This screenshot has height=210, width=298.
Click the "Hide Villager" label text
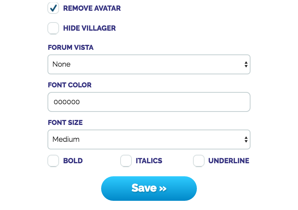click(x=89, y=28)
